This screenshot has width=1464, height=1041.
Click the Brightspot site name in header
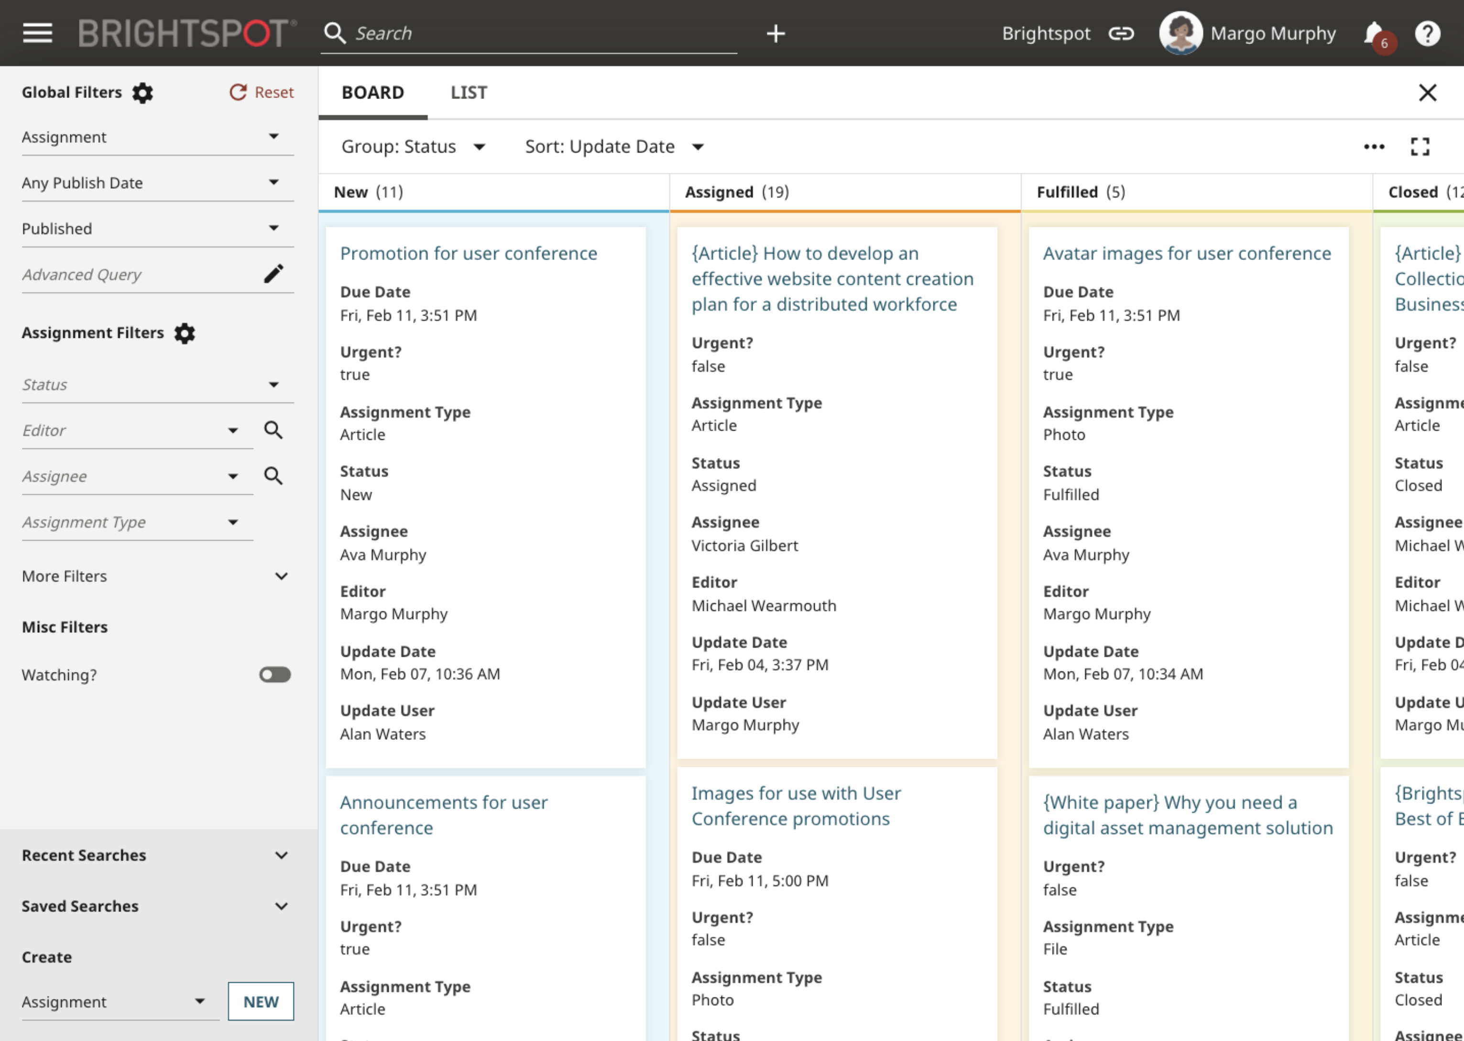pos(1046,33)
